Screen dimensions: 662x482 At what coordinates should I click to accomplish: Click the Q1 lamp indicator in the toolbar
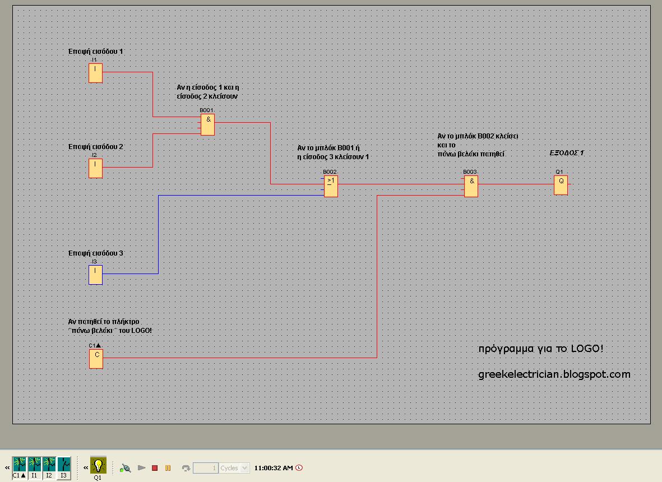(x=98, y=465)
